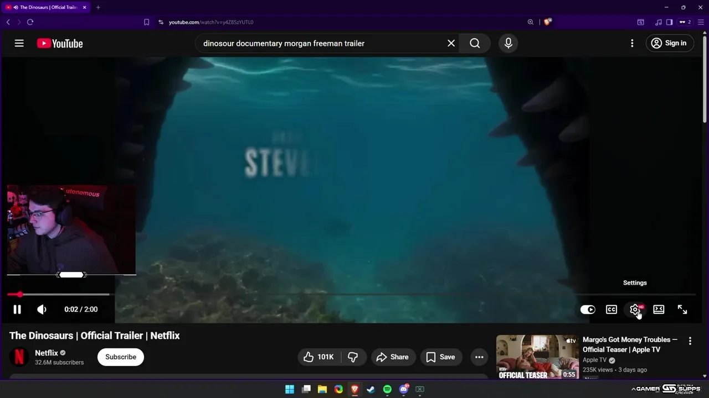Go back in browser history

[x=8, y=22]
